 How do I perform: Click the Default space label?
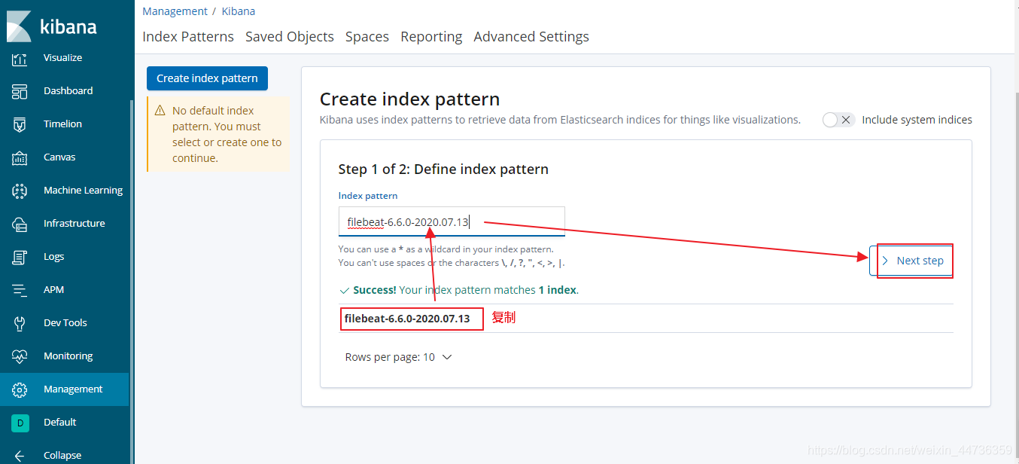point(60,423)
